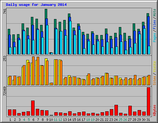Click day 10 on the x-axis
The image size is (158, 123).
[x=51, y=120]
